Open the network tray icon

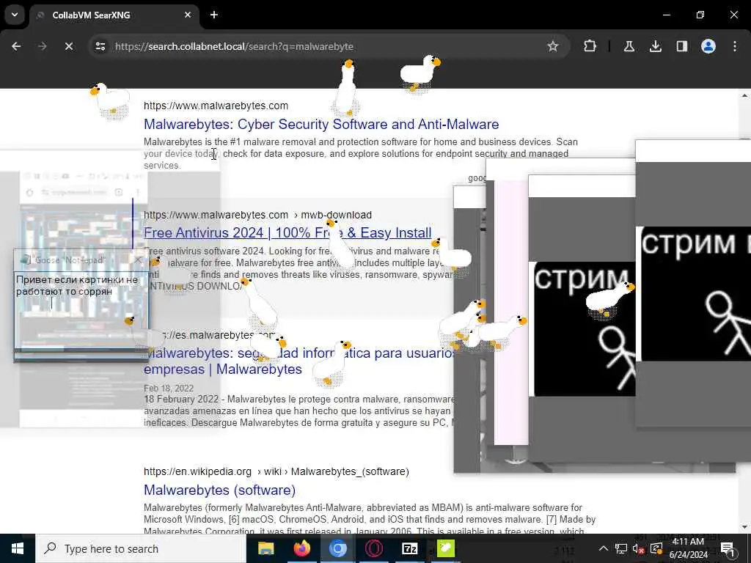[x=621, y=548]
